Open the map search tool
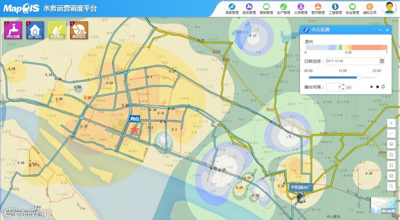Image resolution: width=400 pixels, height=220 pixels. [x=391, y=187]
